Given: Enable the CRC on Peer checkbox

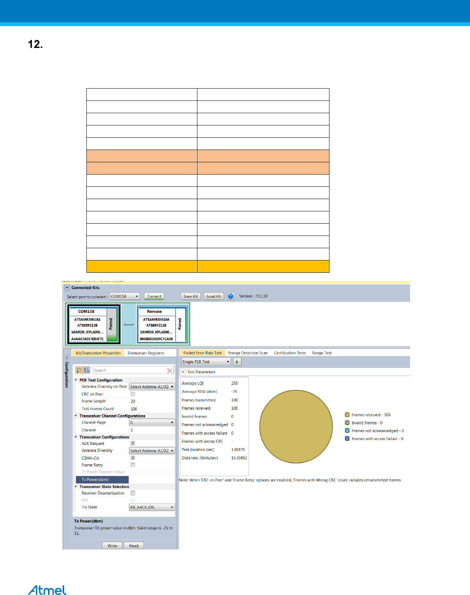Looking at the screenshot, I should pos(133,394).
